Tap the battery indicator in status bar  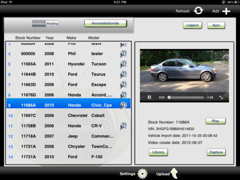pos(236,2)
